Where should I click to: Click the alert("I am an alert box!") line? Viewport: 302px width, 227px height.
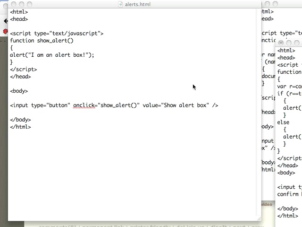52,55
